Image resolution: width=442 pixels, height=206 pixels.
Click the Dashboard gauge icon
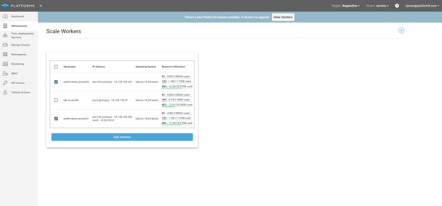point(5,16)
